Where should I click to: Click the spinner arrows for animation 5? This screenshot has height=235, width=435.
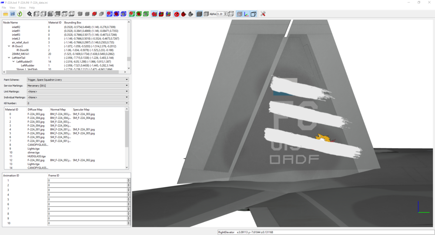128,199
